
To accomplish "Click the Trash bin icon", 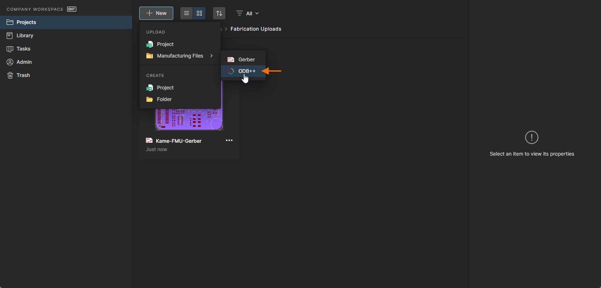I will (10, 75).
